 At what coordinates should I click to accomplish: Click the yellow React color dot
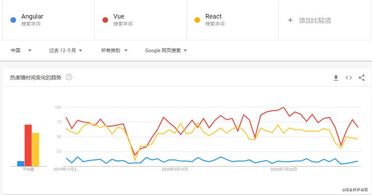tap(197, 20)
